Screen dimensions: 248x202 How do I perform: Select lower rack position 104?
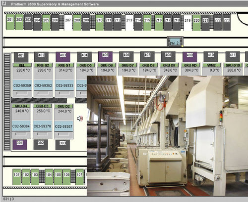pos(49,177)
